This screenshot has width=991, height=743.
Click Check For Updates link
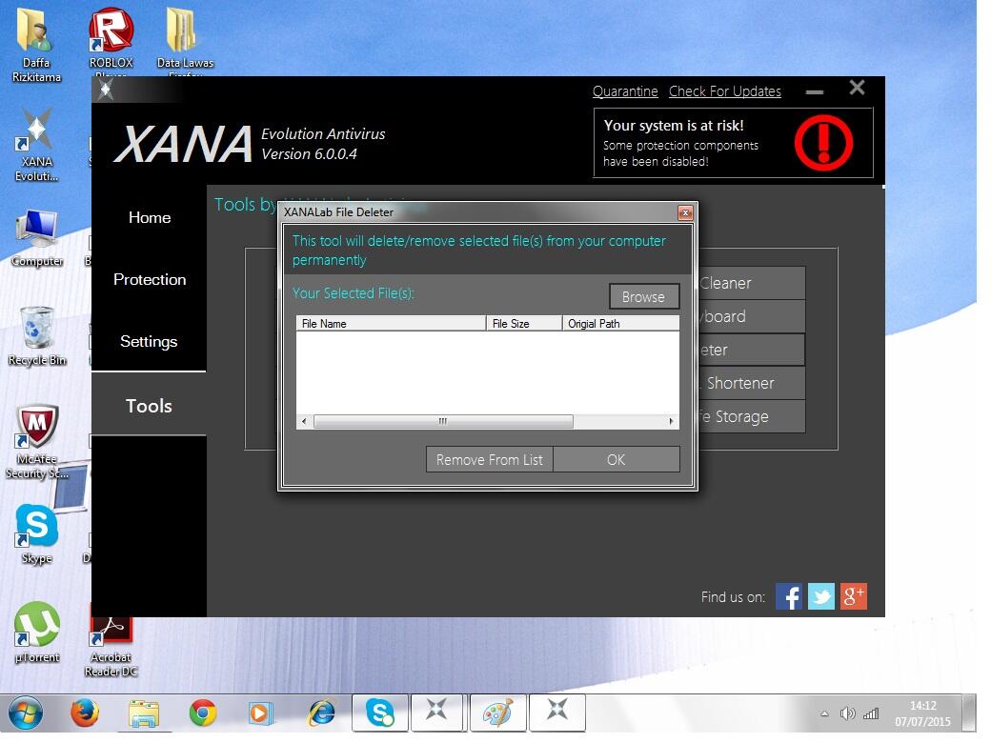(725, 91)
